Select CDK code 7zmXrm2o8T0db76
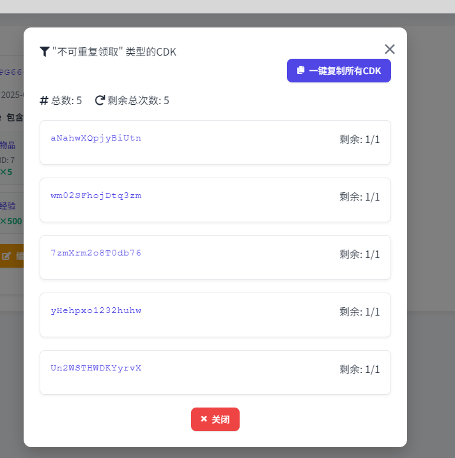The width and height of the screenshot is (455, 458). 96,253
